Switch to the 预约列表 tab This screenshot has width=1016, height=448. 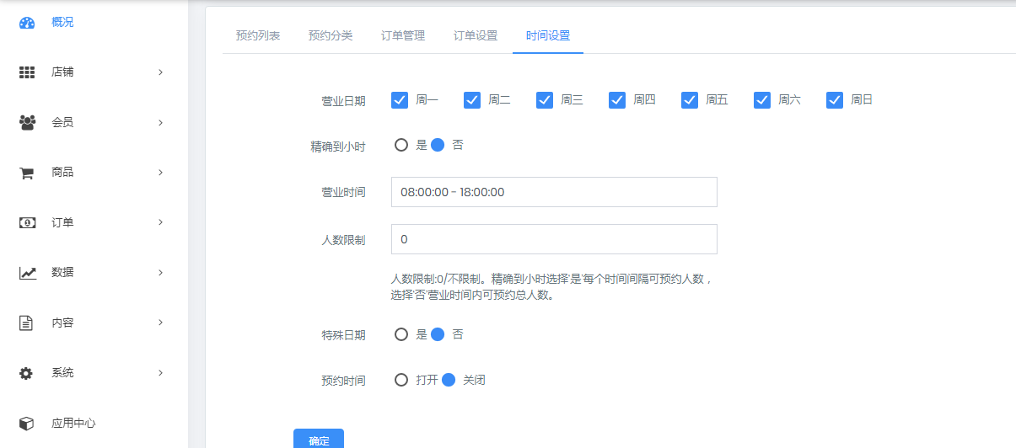258,36
